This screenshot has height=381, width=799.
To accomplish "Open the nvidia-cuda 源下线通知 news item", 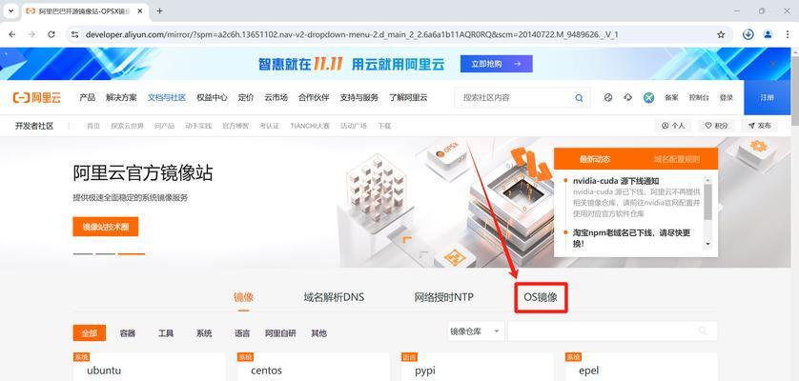I will 616,181.
